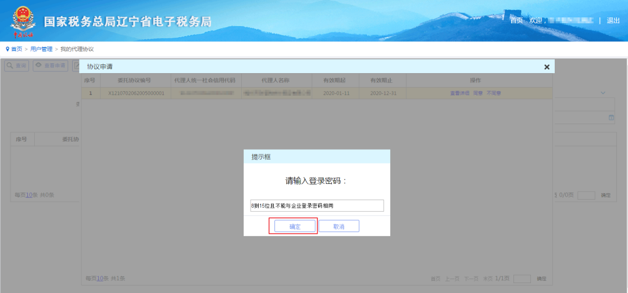Click the tax bureau emblem logo
This screenshot has width=628, height=293.
22,21
